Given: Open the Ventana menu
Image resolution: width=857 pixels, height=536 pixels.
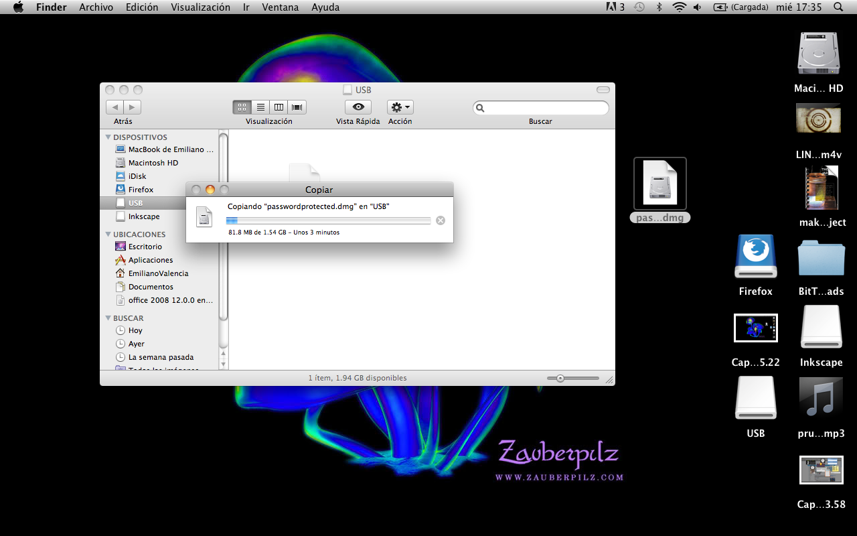Looking at the screenshot, I should pos(281,7).
